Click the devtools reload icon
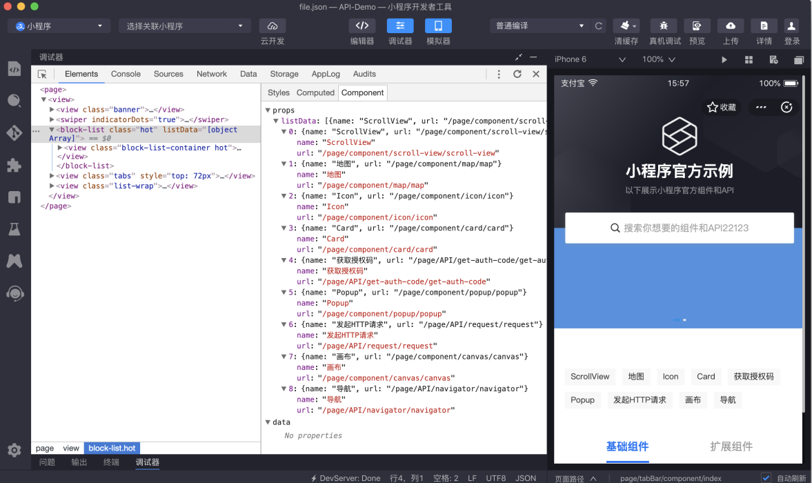The height and width of the screenshot is (483, 812). pos(517,74)
